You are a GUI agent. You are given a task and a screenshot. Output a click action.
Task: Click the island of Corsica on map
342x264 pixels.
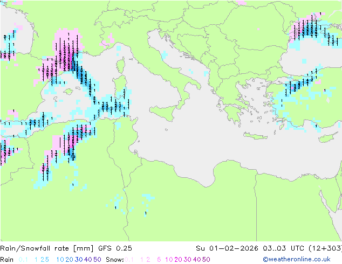click(x=121, y=65)
